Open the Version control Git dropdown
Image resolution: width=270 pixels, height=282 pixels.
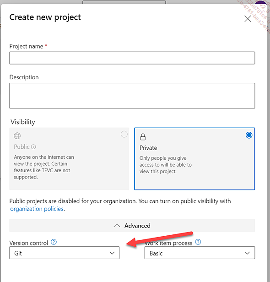tap(65, 253)
